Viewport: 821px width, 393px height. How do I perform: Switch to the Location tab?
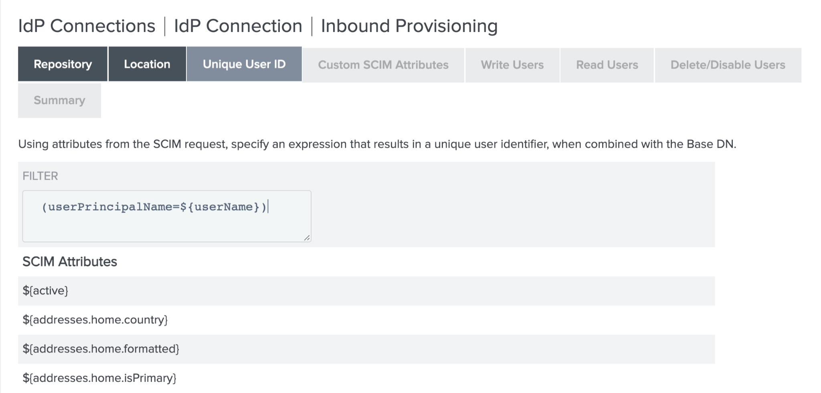[147, 64]
